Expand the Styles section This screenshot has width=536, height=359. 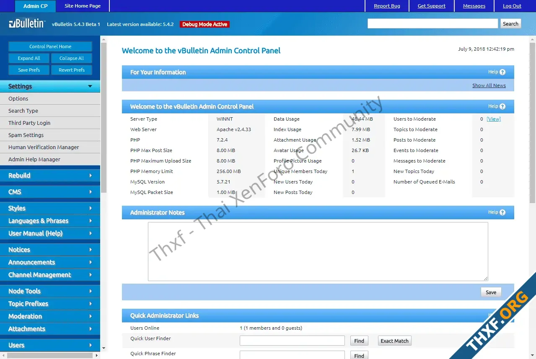pyautogui.click(x=50, y=208)
